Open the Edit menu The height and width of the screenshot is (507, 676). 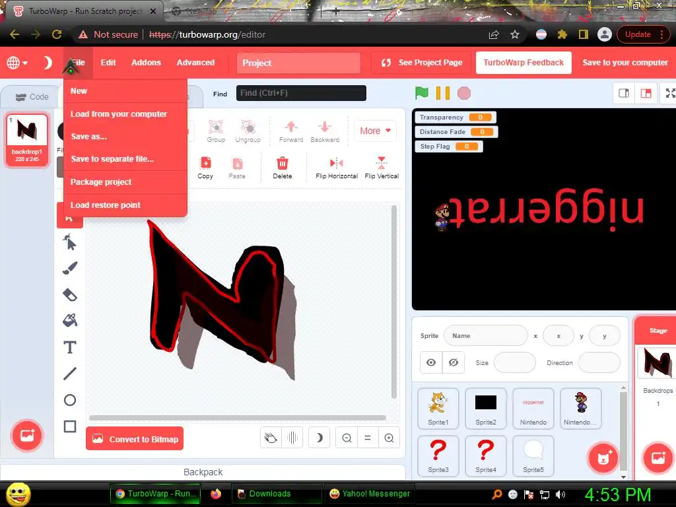coord(108,63)
